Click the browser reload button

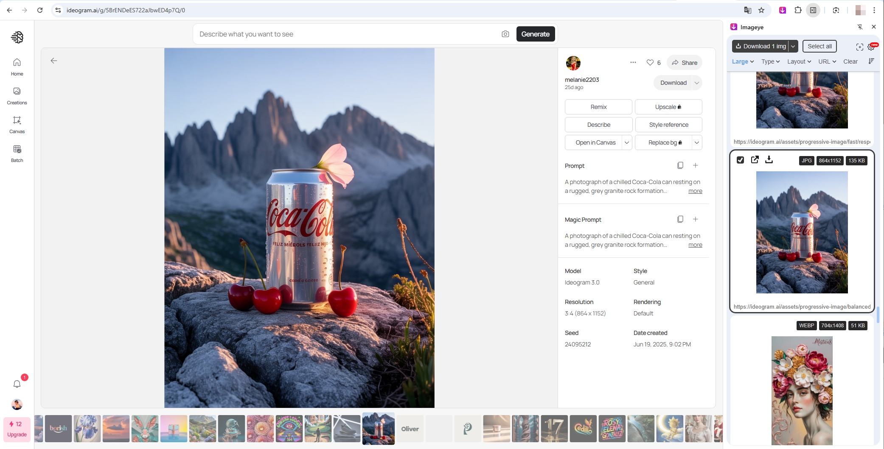[x=40, y=10]
